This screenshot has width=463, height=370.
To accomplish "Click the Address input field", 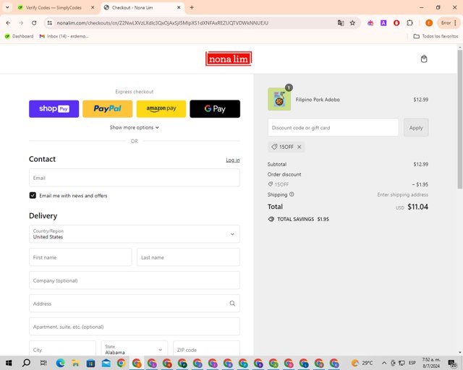I will pos(135,304).
